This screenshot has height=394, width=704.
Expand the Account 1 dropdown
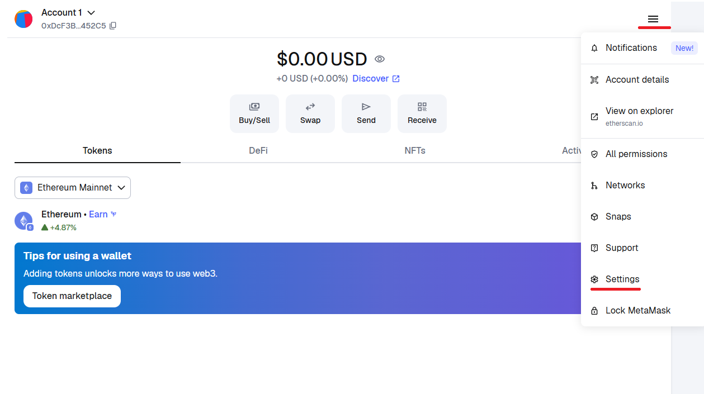91,12
